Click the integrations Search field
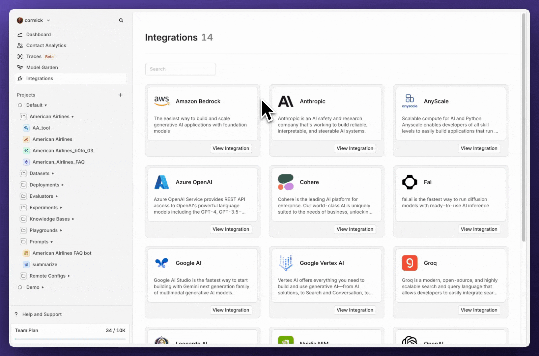539x356 pixels. pyautogui.click(x=180, y=69)
